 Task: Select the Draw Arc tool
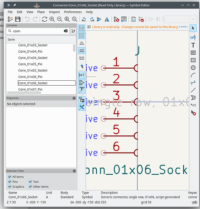coord(193,75)
